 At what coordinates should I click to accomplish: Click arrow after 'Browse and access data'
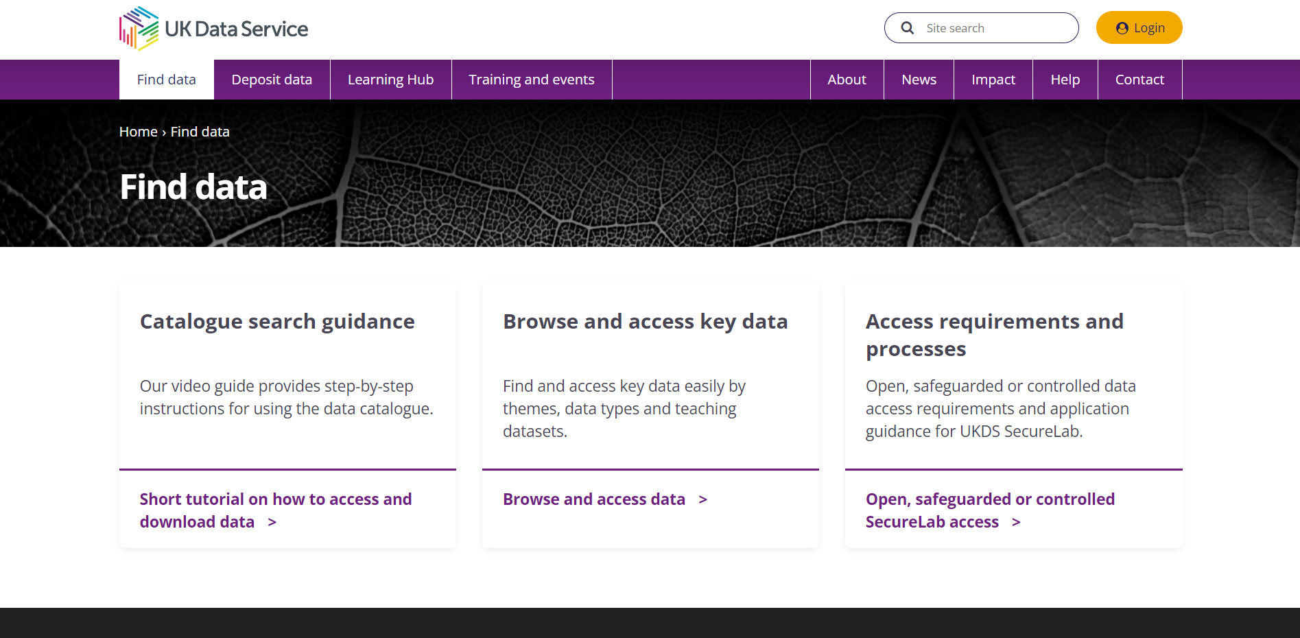click(x=702, y=500)
